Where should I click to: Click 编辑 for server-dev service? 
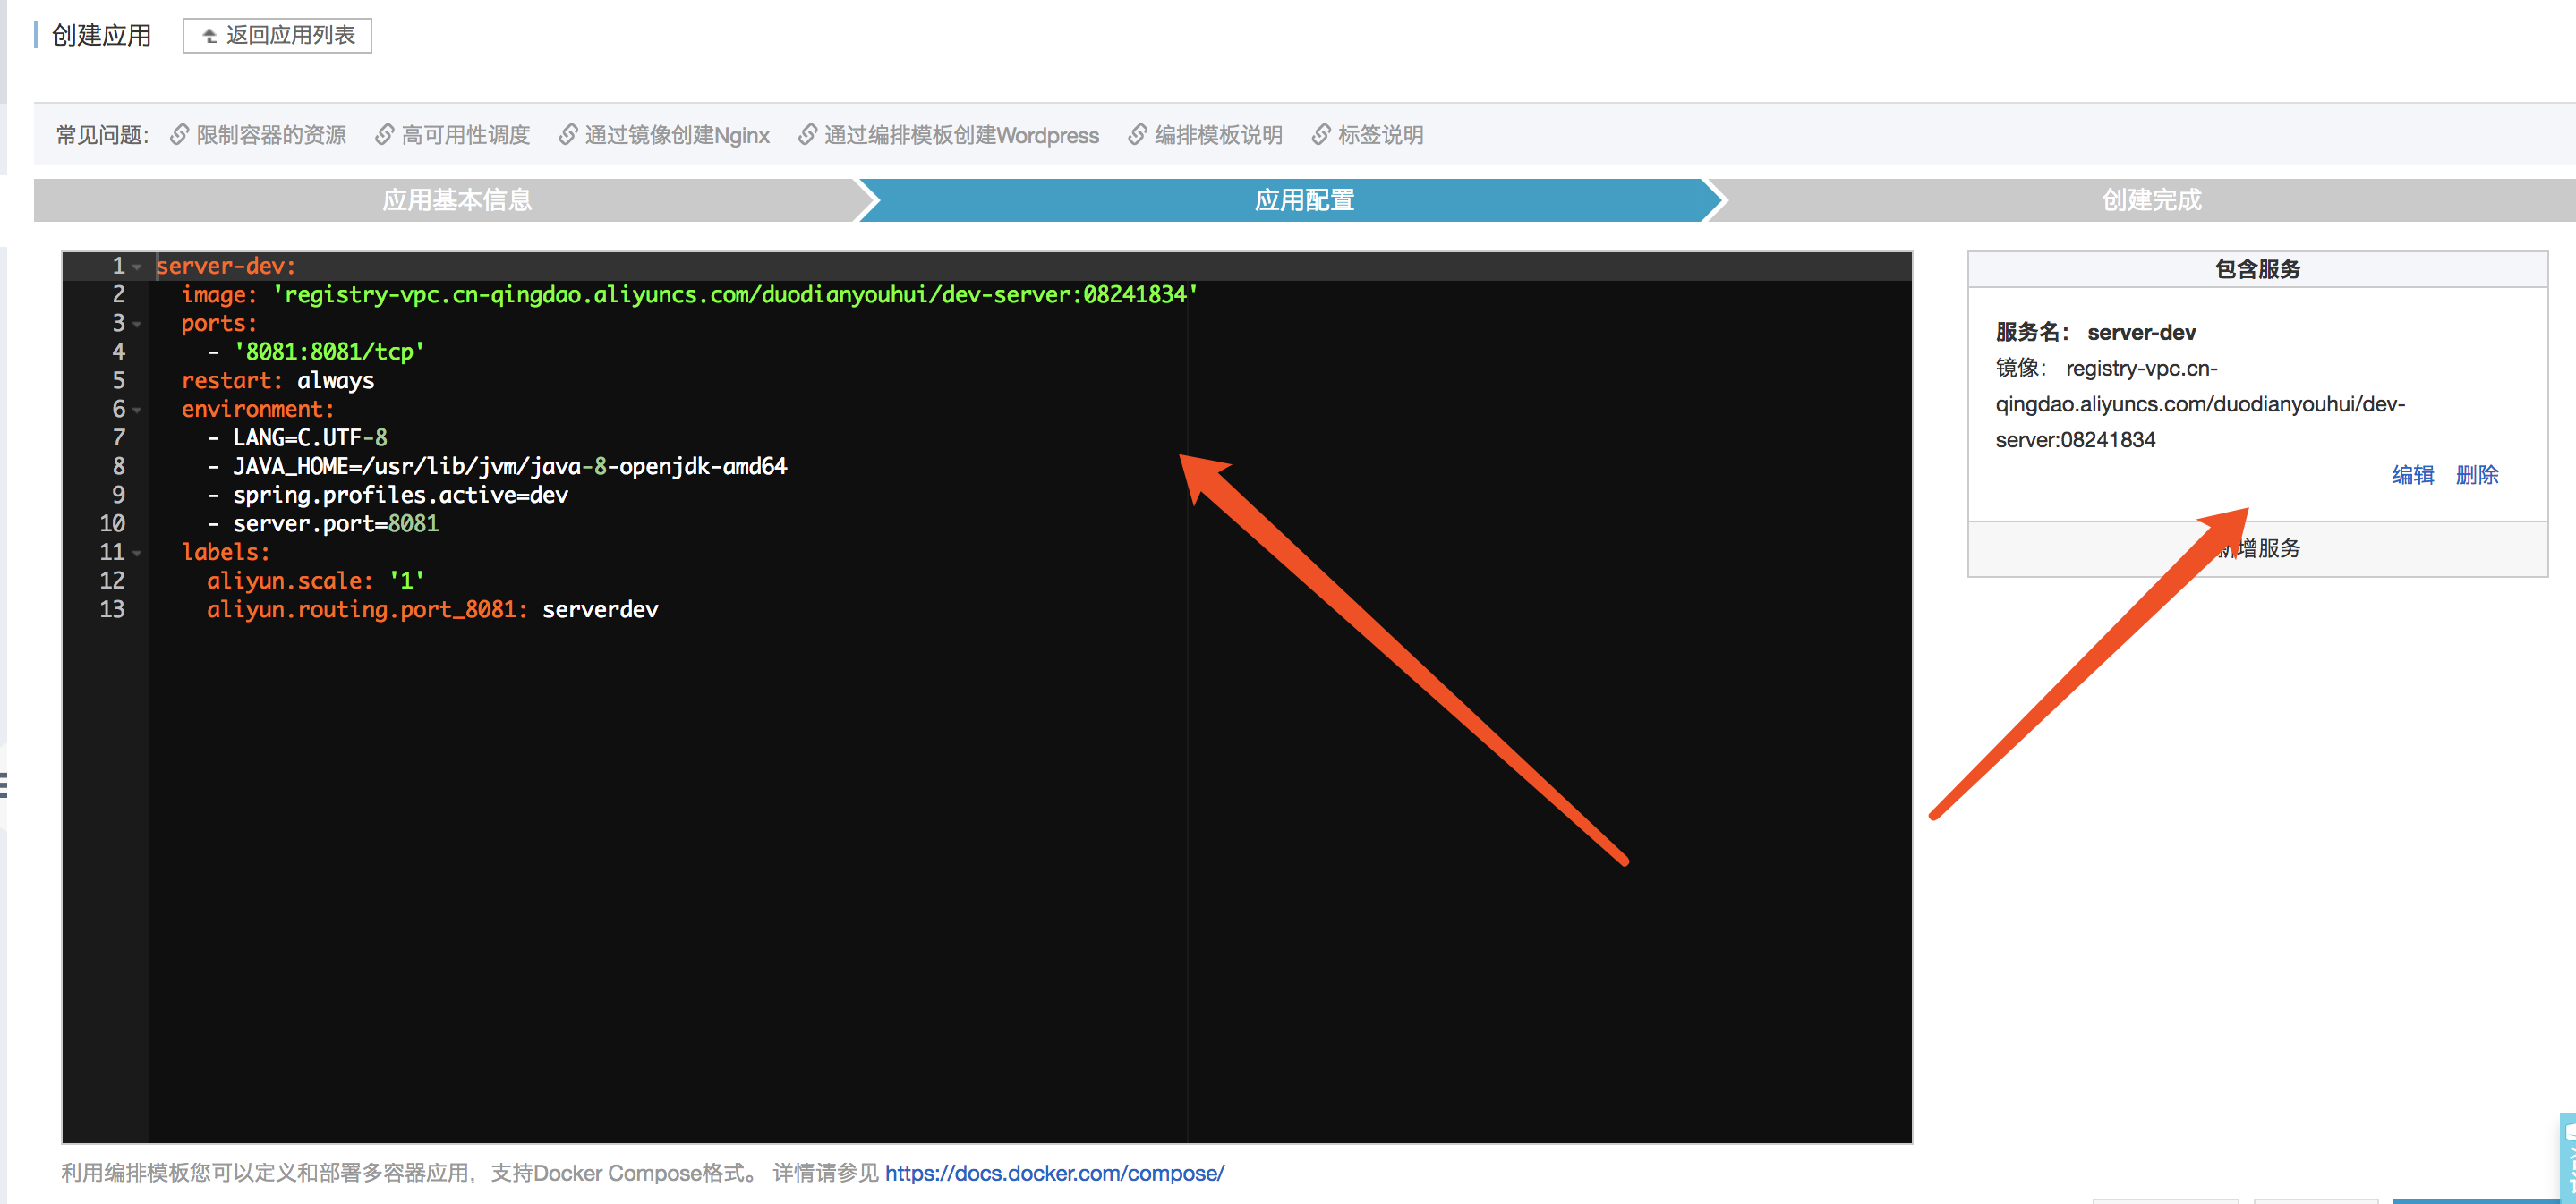(x=2412, y=475)
